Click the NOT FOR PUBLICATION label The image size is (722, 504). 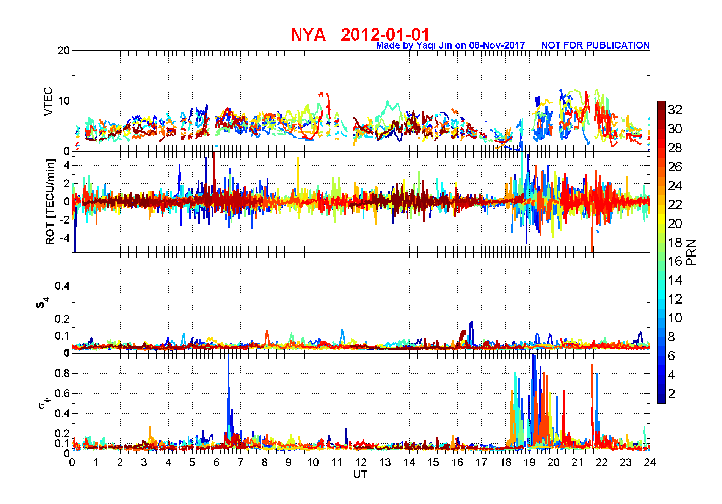pyautogui.click(x=595, y=45)
